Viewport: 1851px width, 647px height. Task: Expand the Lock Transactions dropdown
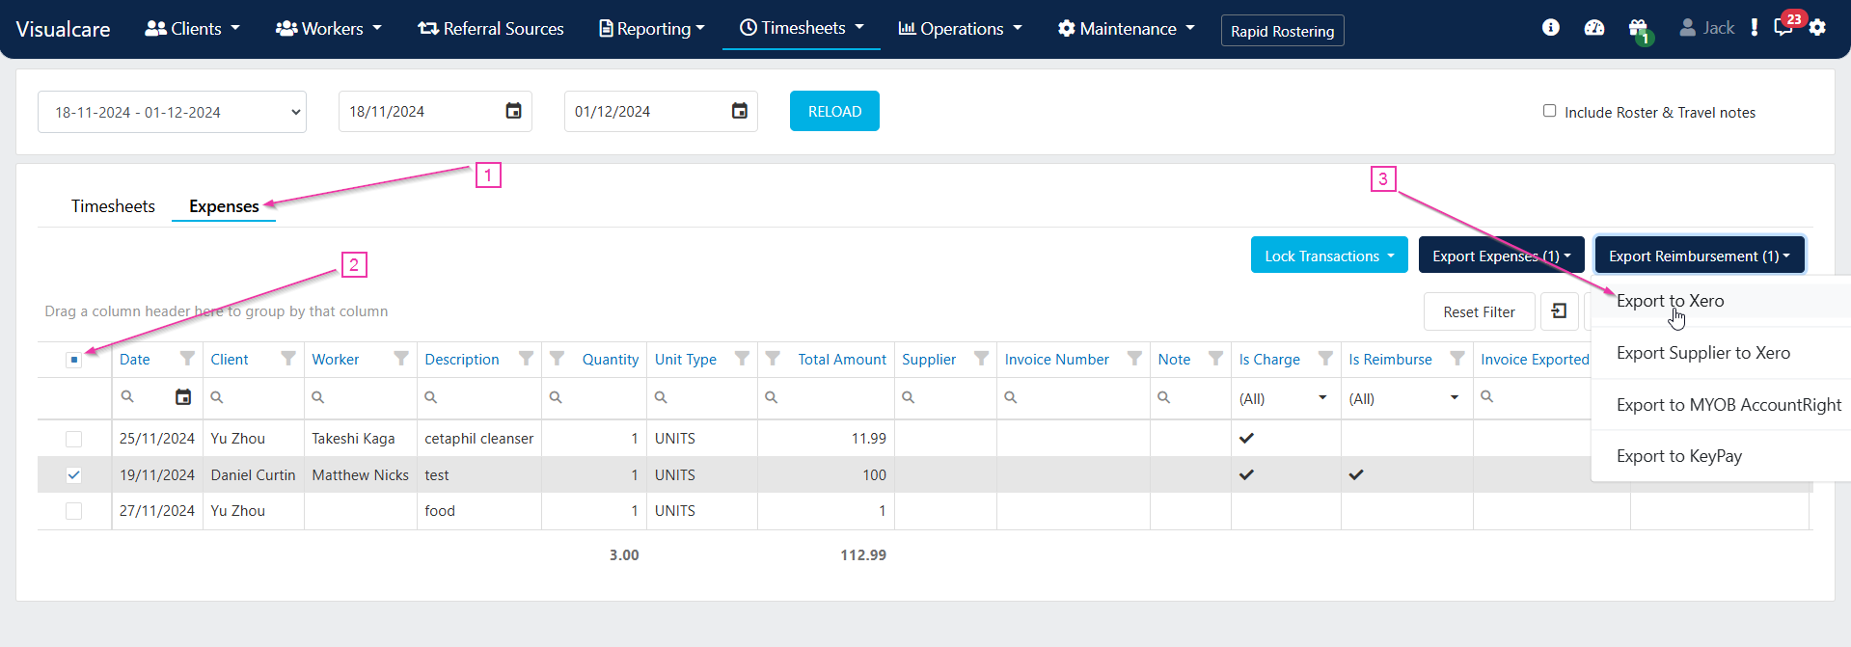(x=1329, y=256)
